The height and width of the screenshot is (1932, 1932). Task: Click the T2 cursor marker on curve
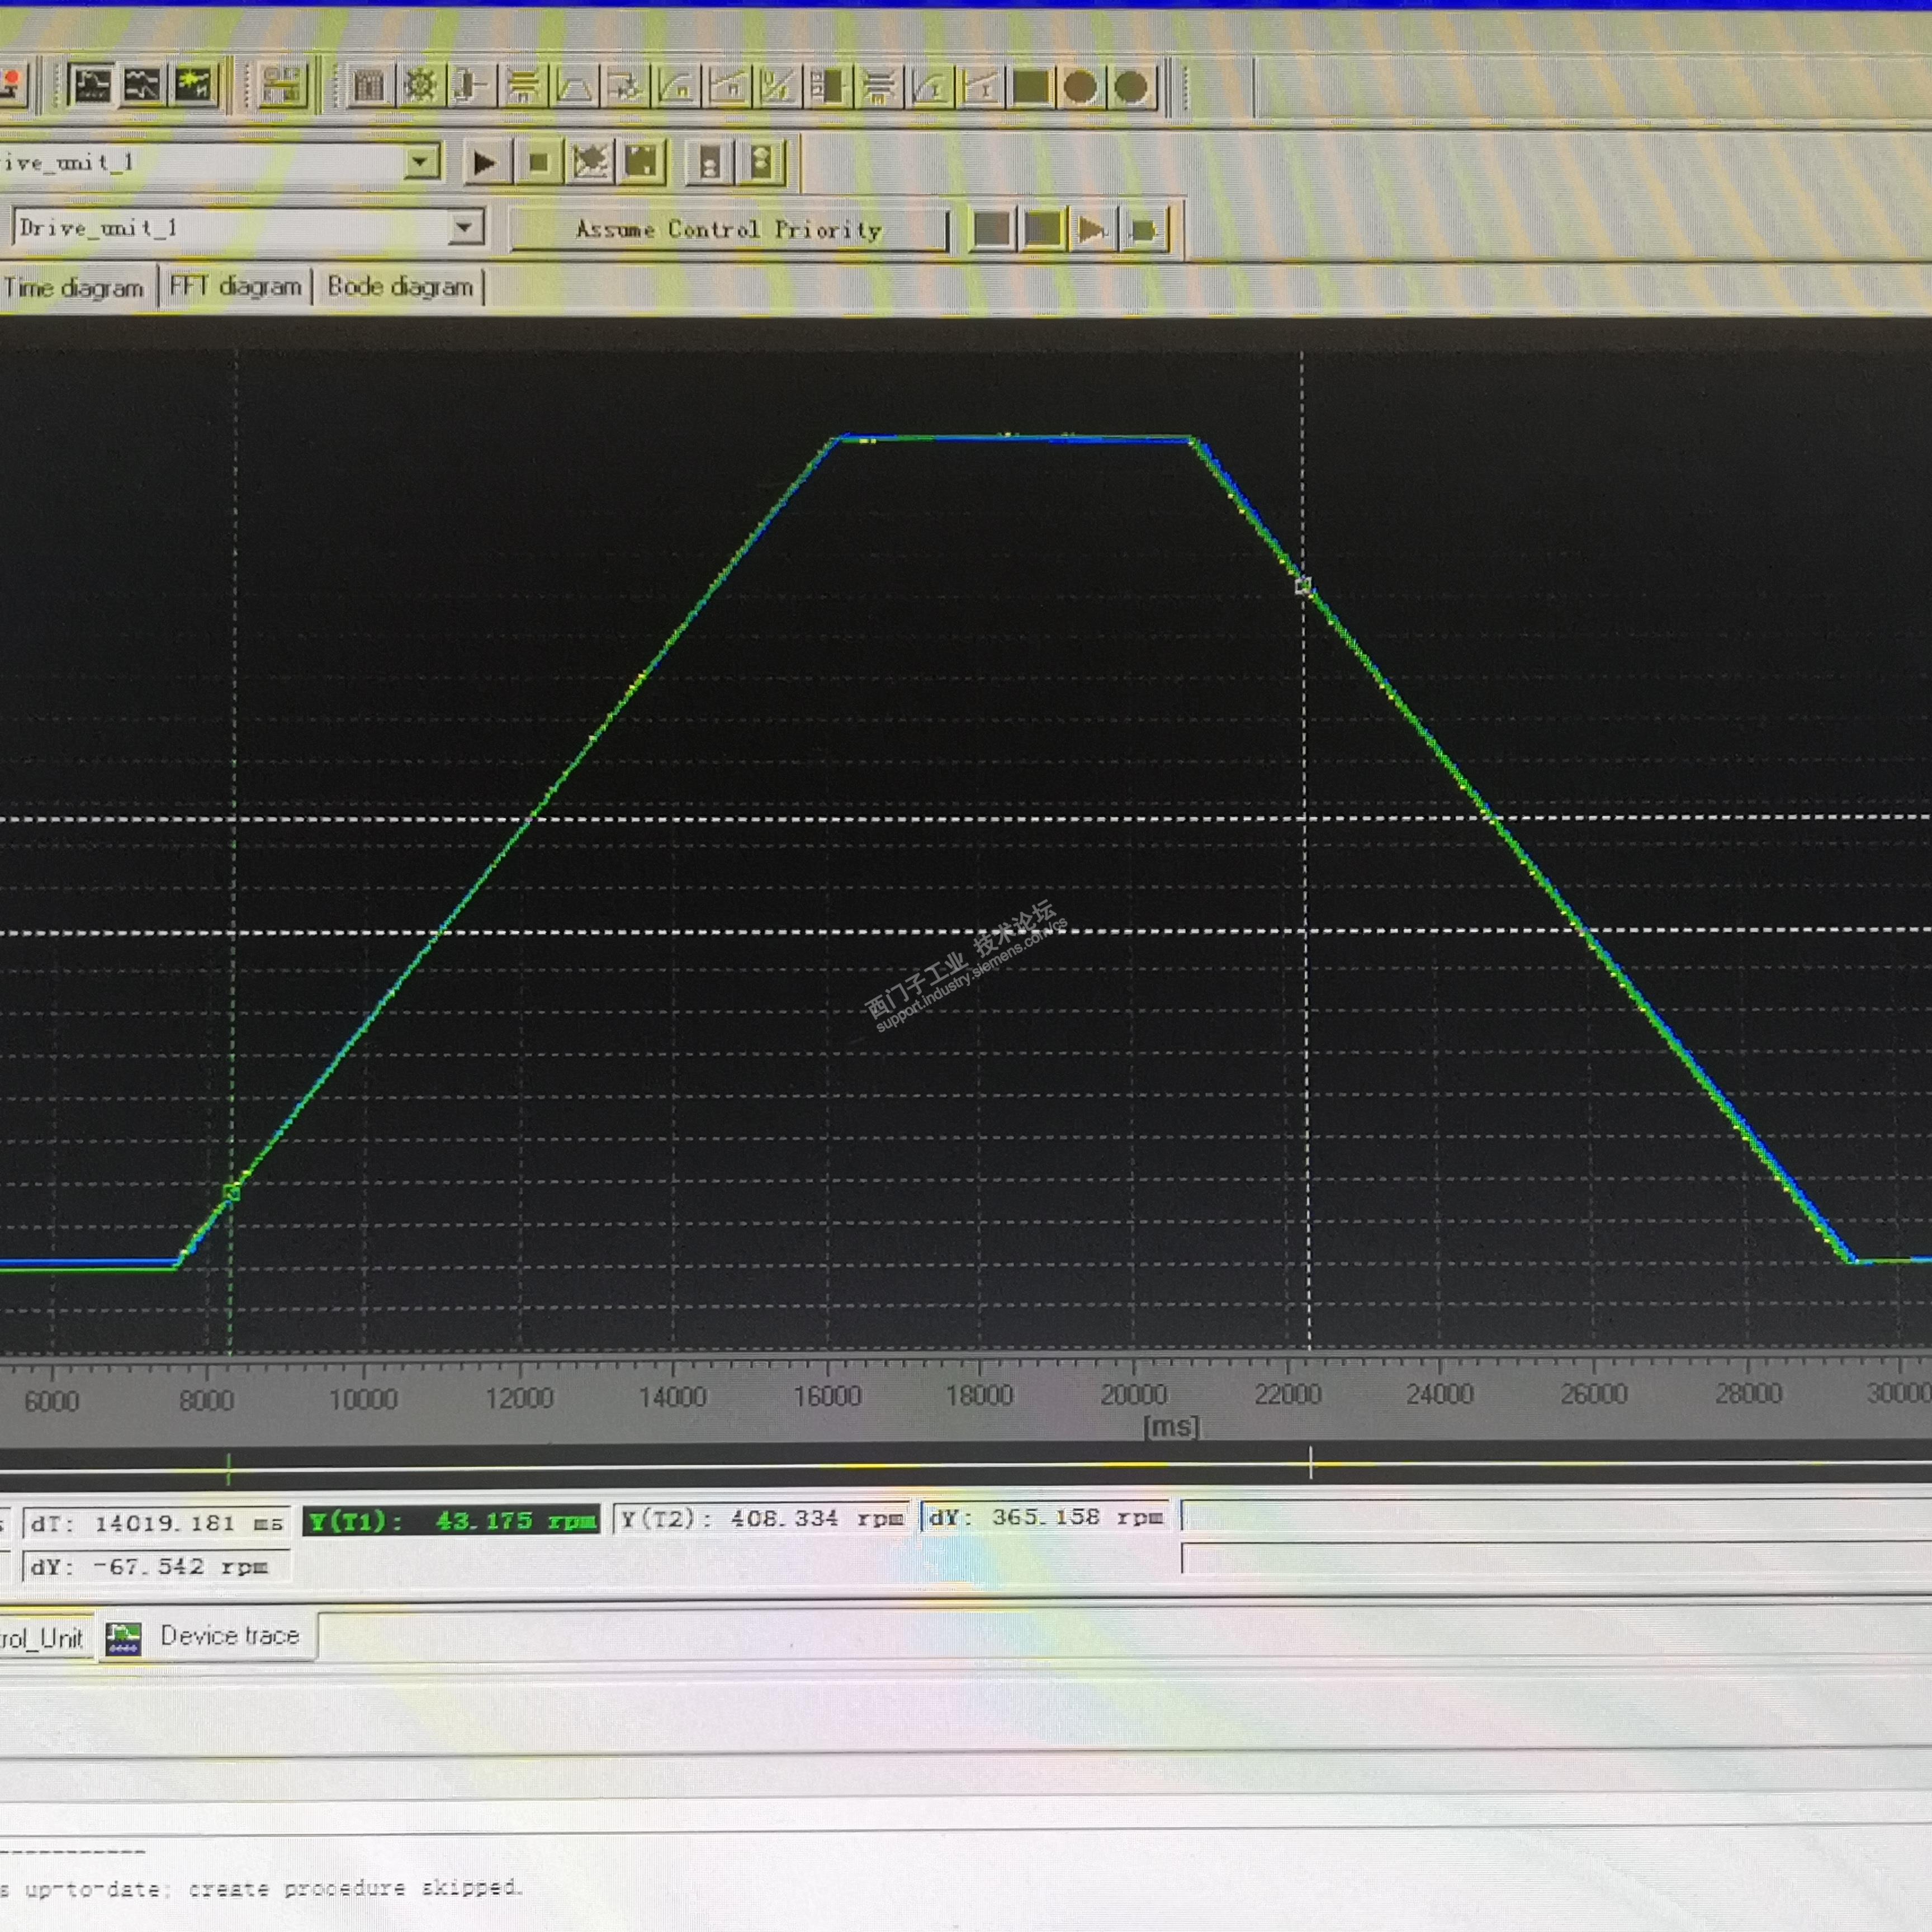(x=1303, y=586)
